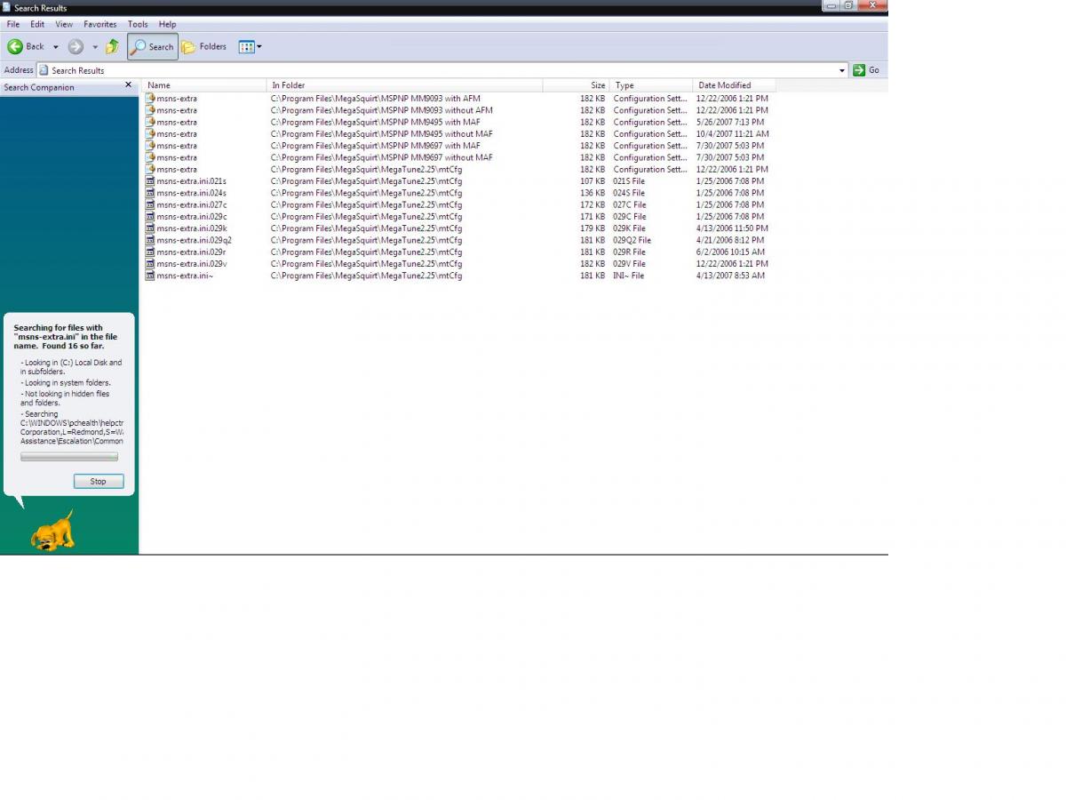
Task: Open the File menu
Action: [13, 24]
